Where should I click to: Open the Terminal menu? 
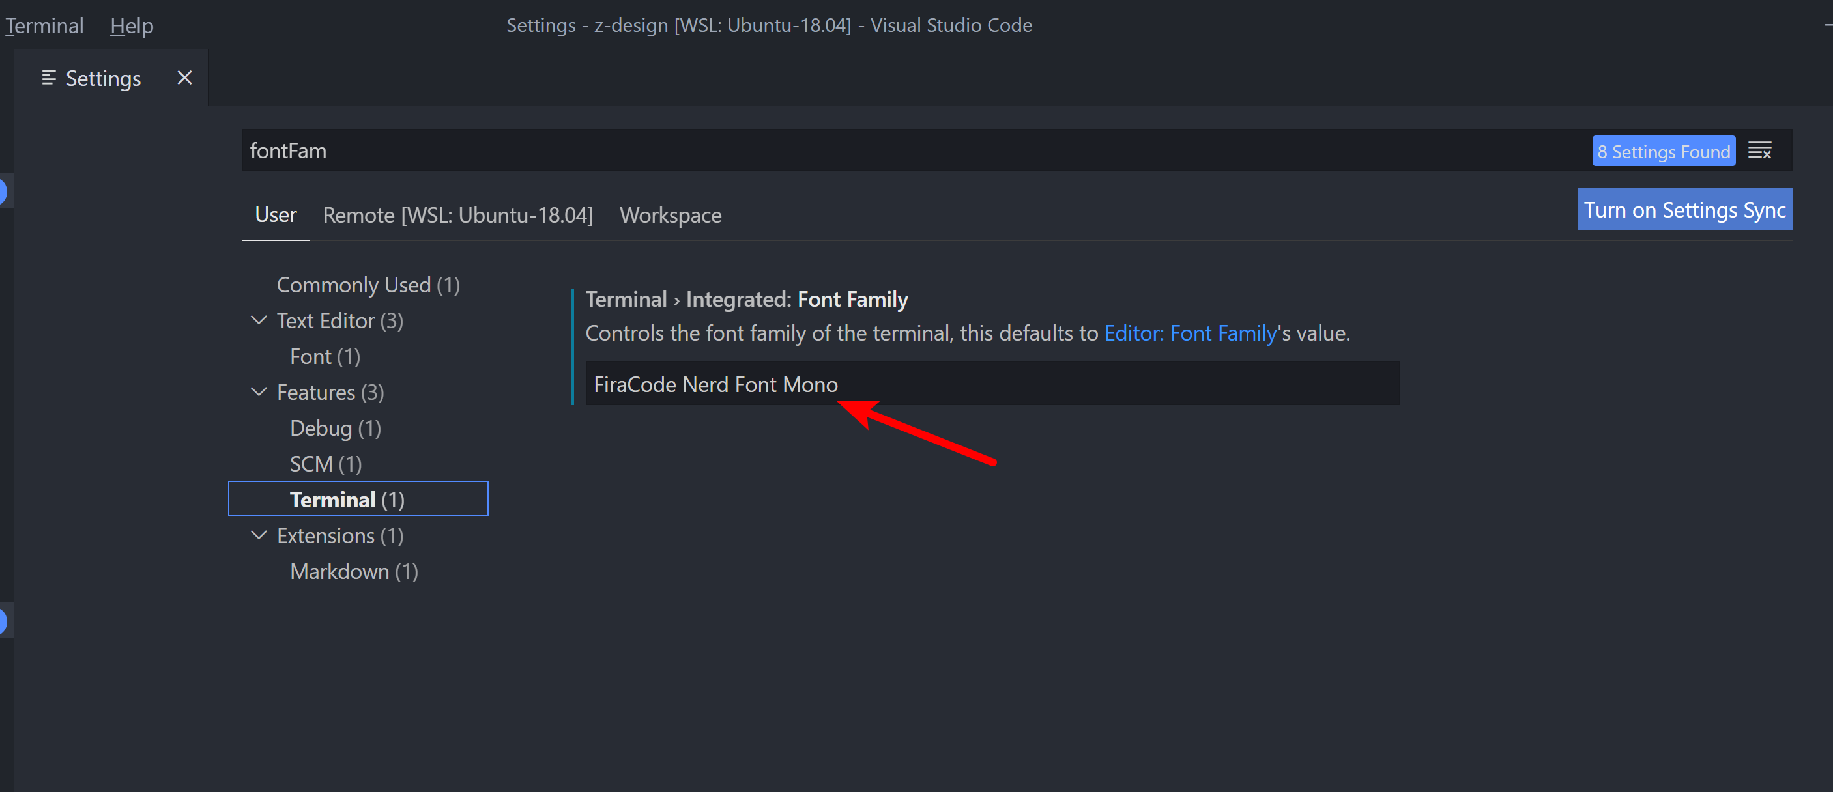click(44, 25)
